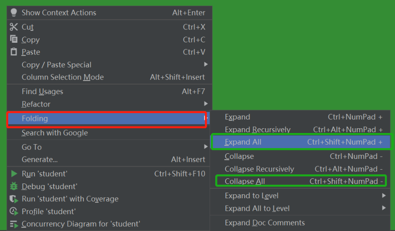The image size is (395, 231).
Task: Click the Paste clipboard icon
Action: pos(14,52)
